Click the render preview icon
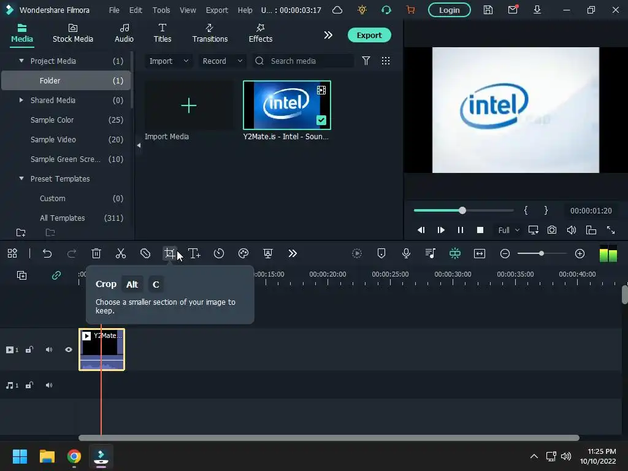Image resolution: width=628 pixels, height=471 pixels. (357, 253)
